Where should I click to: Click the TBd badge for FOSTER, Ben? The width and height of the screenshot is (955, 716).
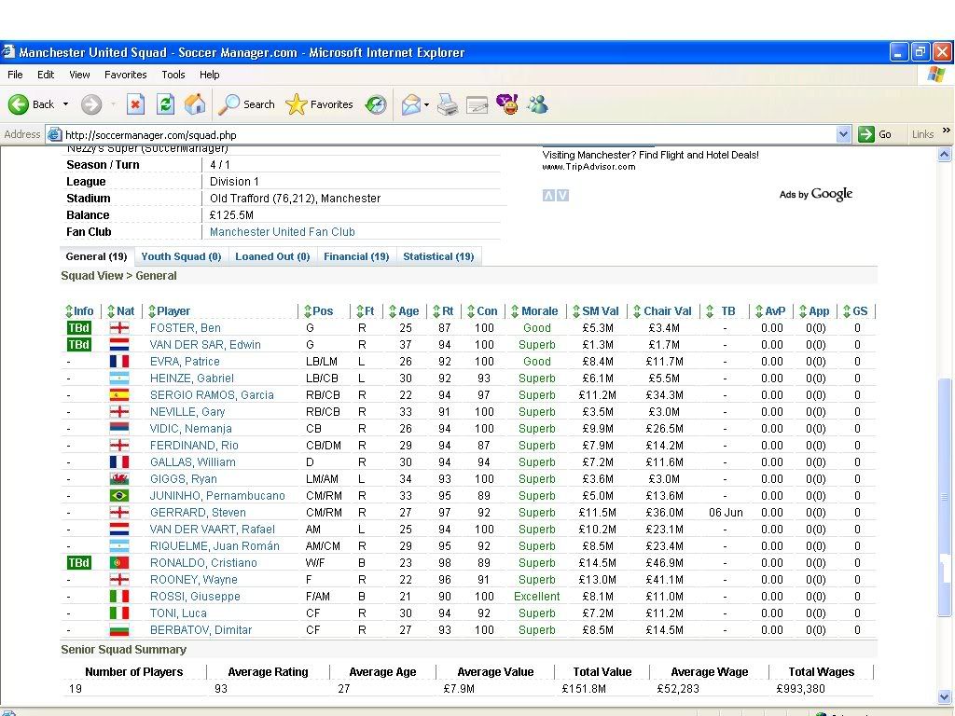(x=78, y=327)
